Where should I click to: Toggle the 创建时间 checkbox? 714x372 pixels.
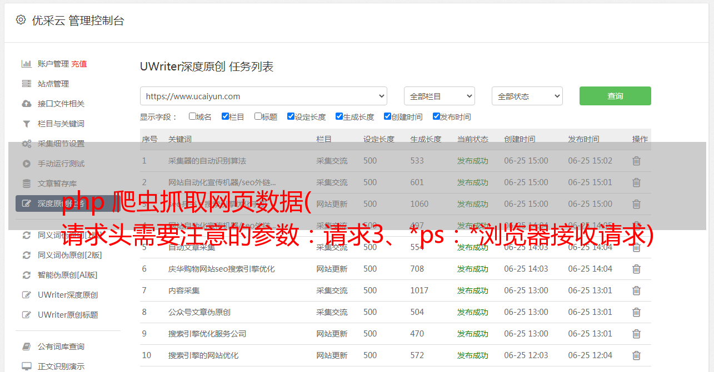pos(387,116)
